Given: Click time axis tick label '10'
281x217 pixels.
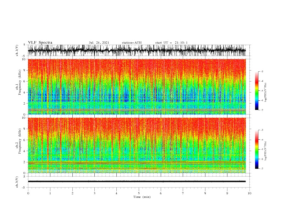Looking at the screenshot, I should coord(249,193).
